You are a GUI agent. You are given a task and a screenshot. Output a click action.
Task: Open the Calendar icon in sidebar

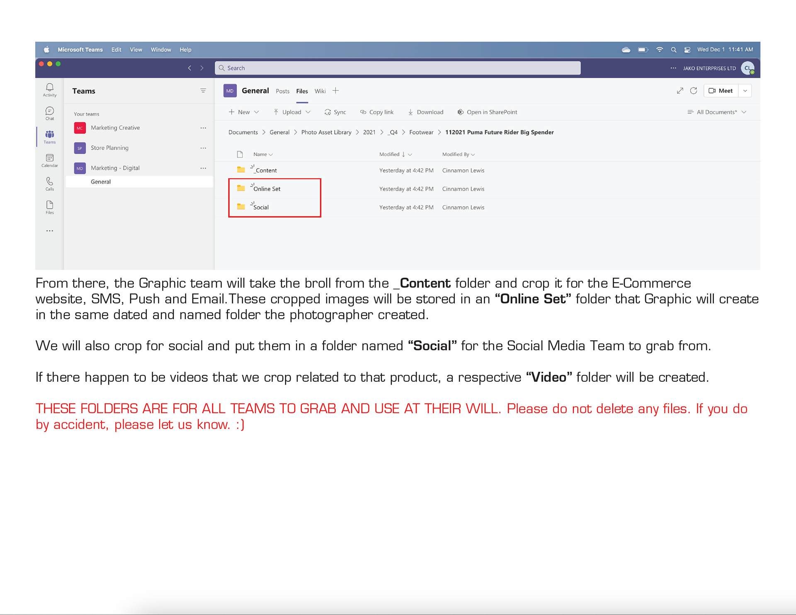pyautogui.click(x=50, y=160)
